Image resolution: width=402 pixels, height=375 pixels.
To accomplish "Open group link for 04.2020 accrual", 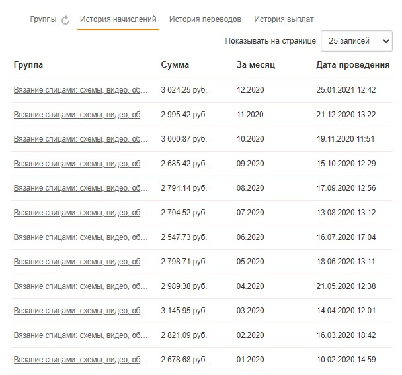I will click(81, 286).
